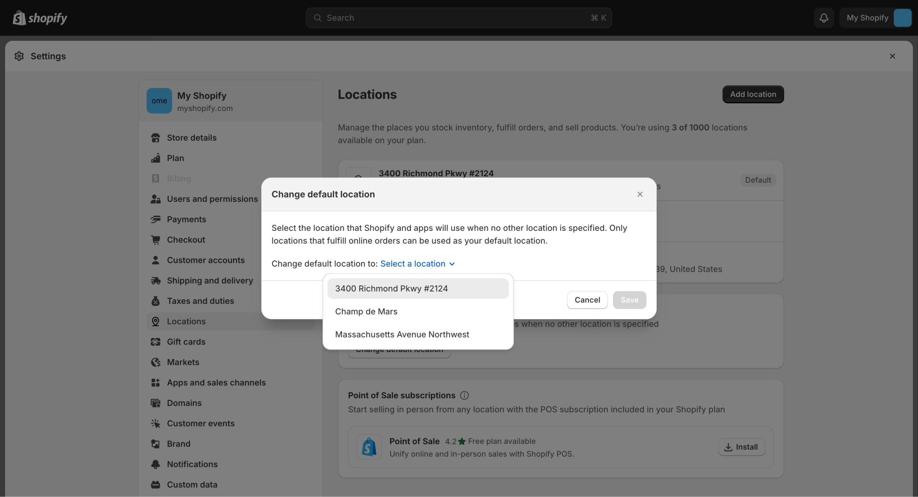
Task: Click the Markets globe icon
Action: [x=156, y=362]
